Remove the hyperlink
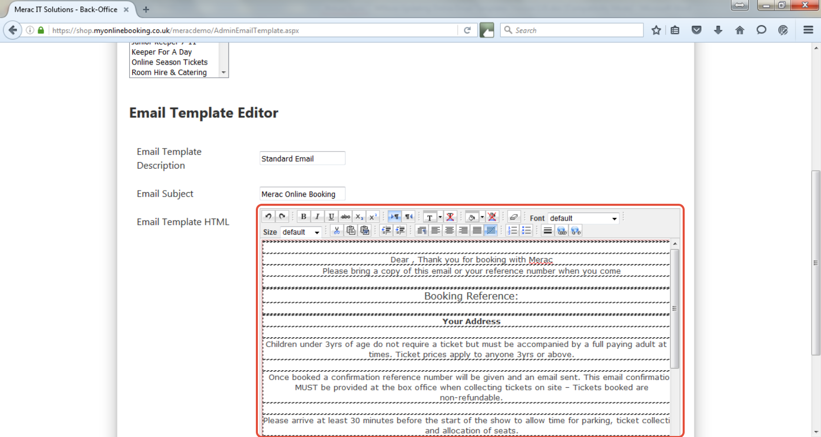821x437 pixels. click(575, 231)
